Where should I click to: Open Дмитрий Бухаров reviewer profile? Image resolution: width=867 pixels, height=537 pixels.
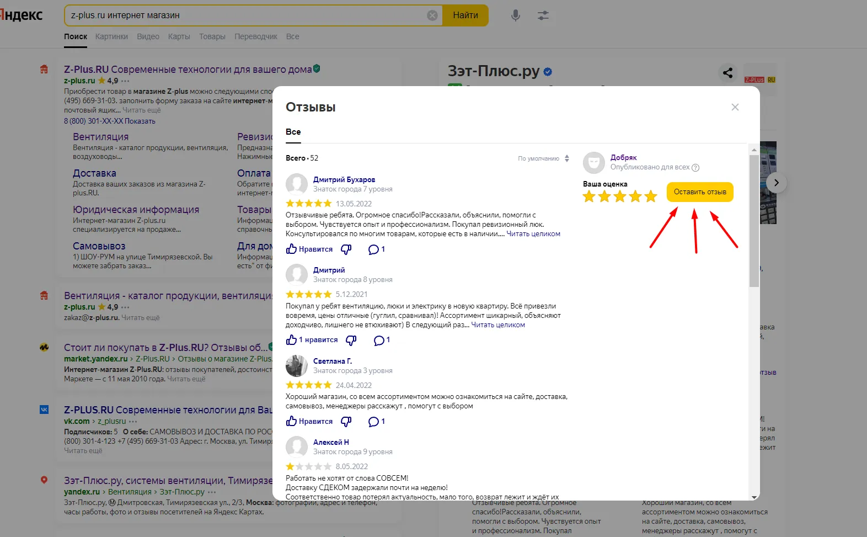(344, 179)
